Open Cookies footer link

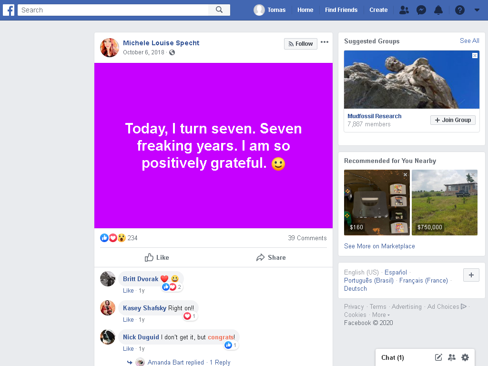355,315
